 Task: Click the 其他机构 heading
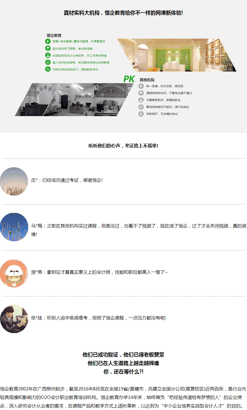coord(147,80)
